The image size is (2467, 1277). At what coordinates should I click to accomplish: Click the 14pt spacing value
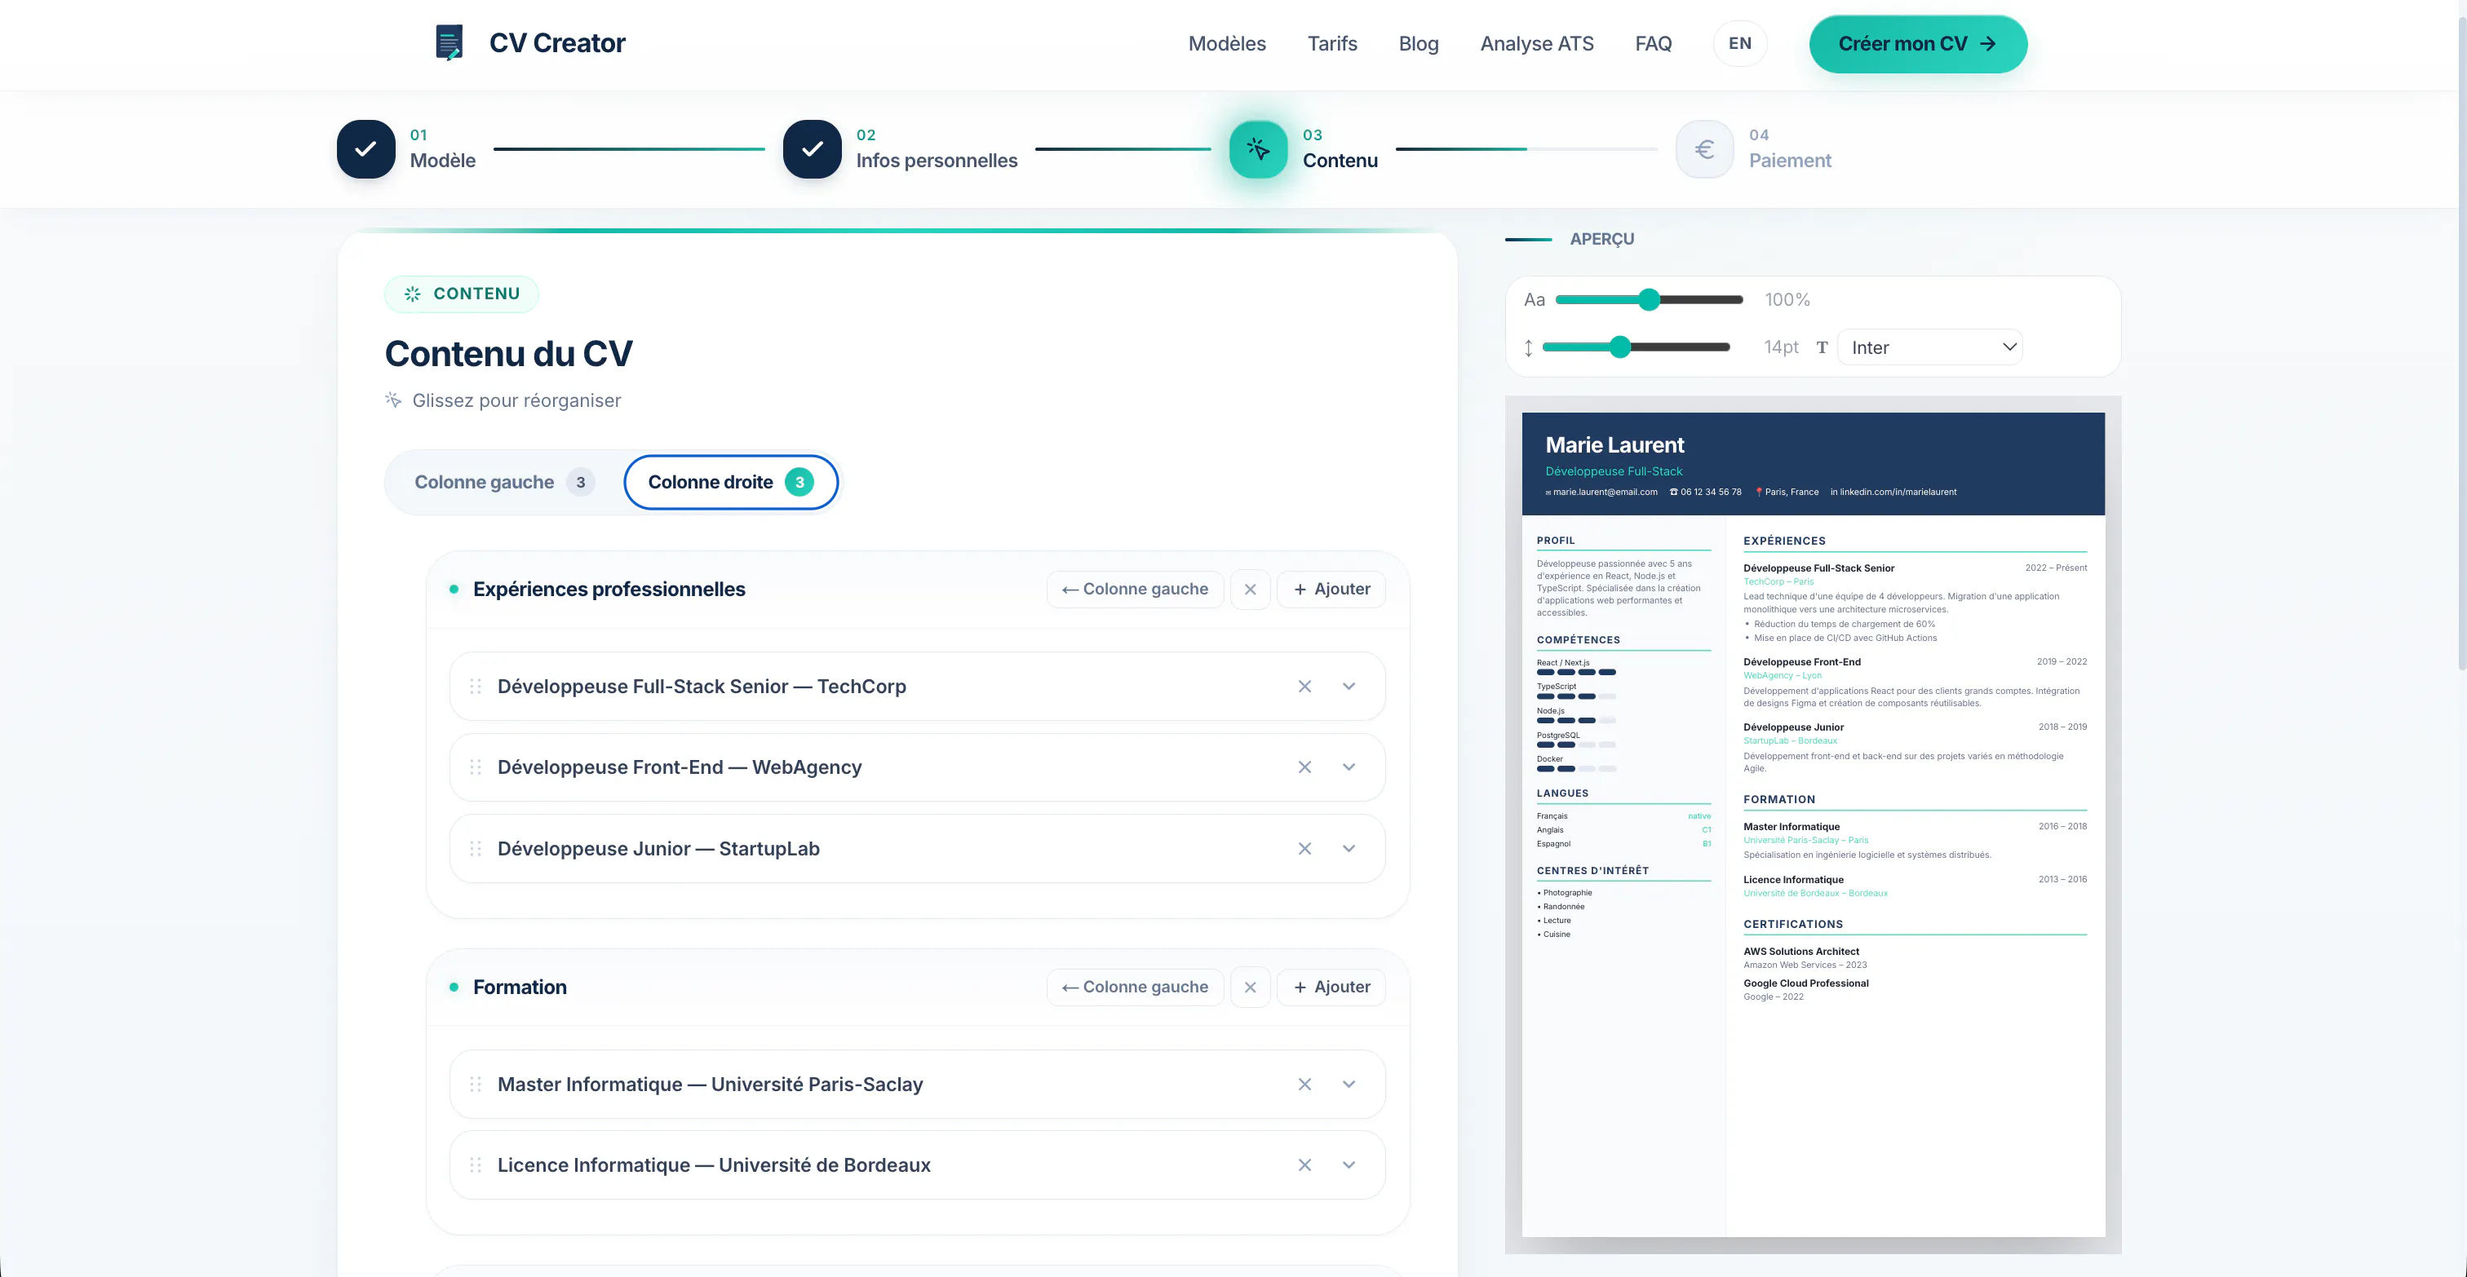(1781, 347)
